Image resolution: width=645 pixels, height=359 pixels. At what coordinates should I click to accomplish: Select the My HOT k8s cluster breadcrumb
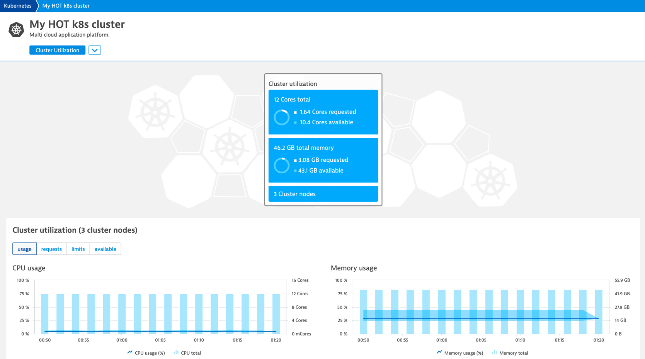click(66, 6)
